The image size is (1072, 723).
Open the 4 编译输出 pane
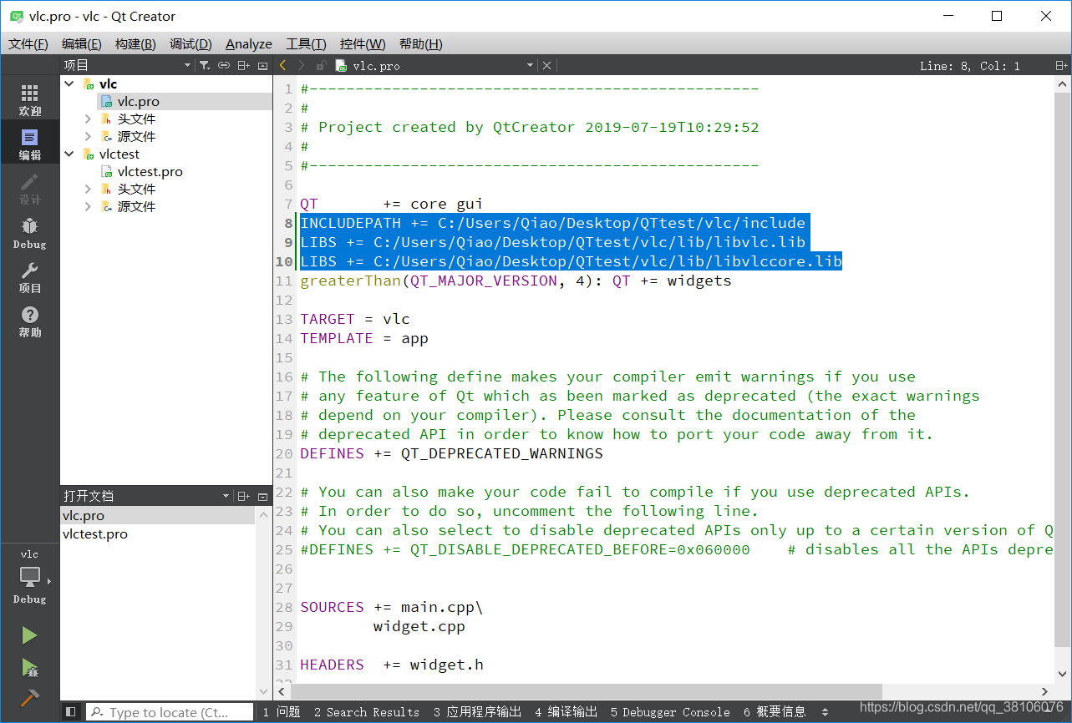point(566,712)
